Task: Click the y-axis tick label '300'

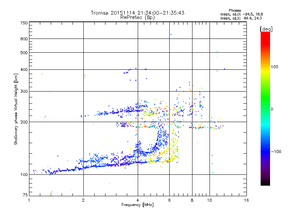Action: coord(24,92)
